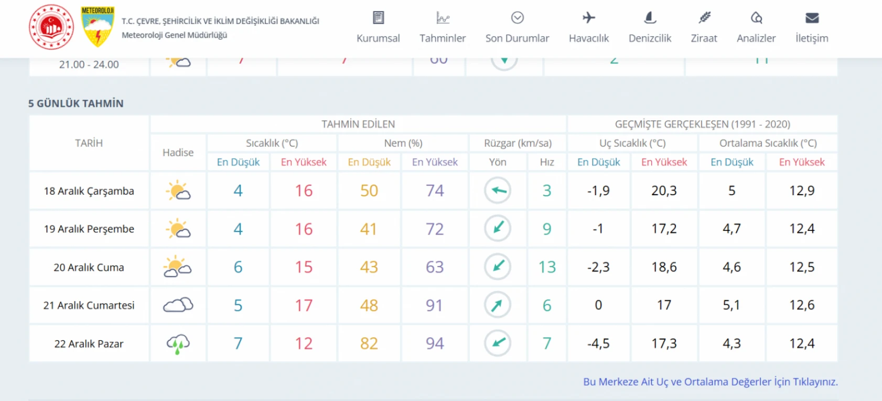882x401 pixels.
Task: Click the wind direction arrow for 18 Aralık
Action: coord(498,191)
